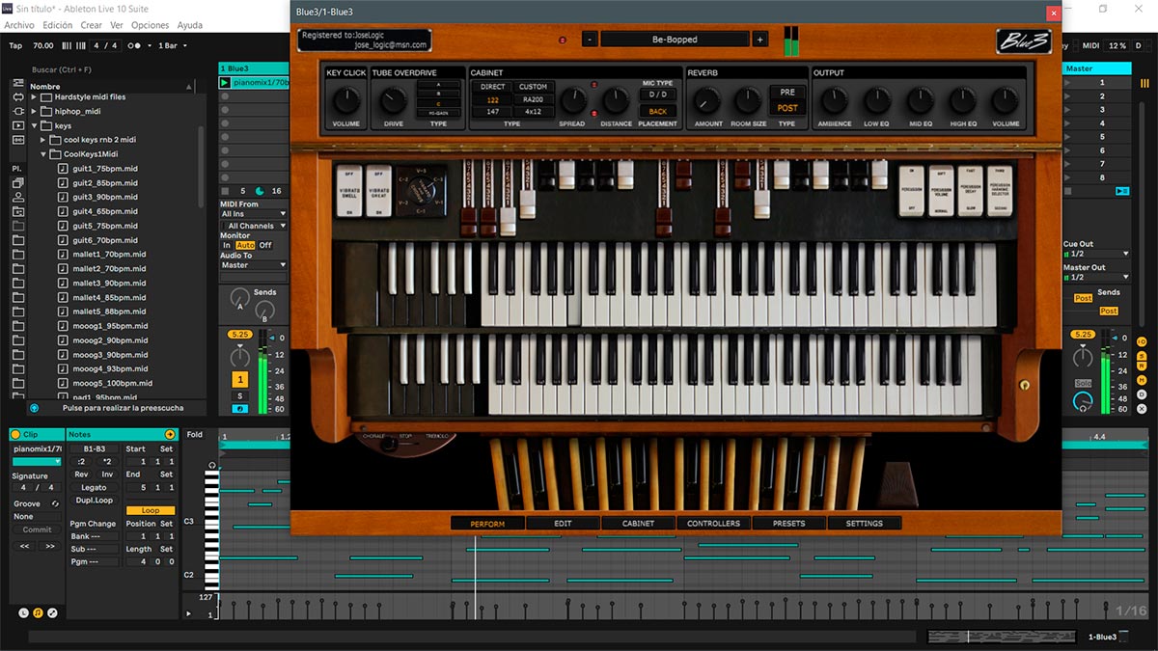The image size is (1158, 651).
Task: Click the Output Low EQ knob
Action: tap(876, 100)
